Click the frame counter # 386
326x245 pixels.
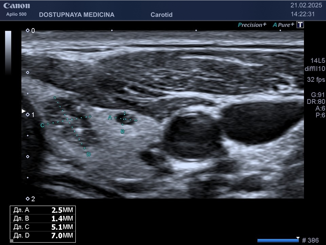tap(310, 241)
